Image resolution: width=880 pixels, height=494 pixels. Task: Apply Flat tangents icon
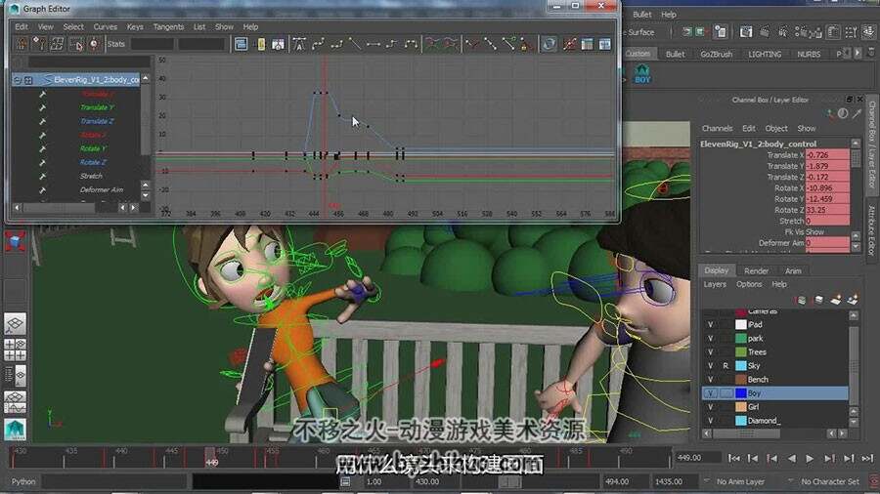(x=374, y=44)
